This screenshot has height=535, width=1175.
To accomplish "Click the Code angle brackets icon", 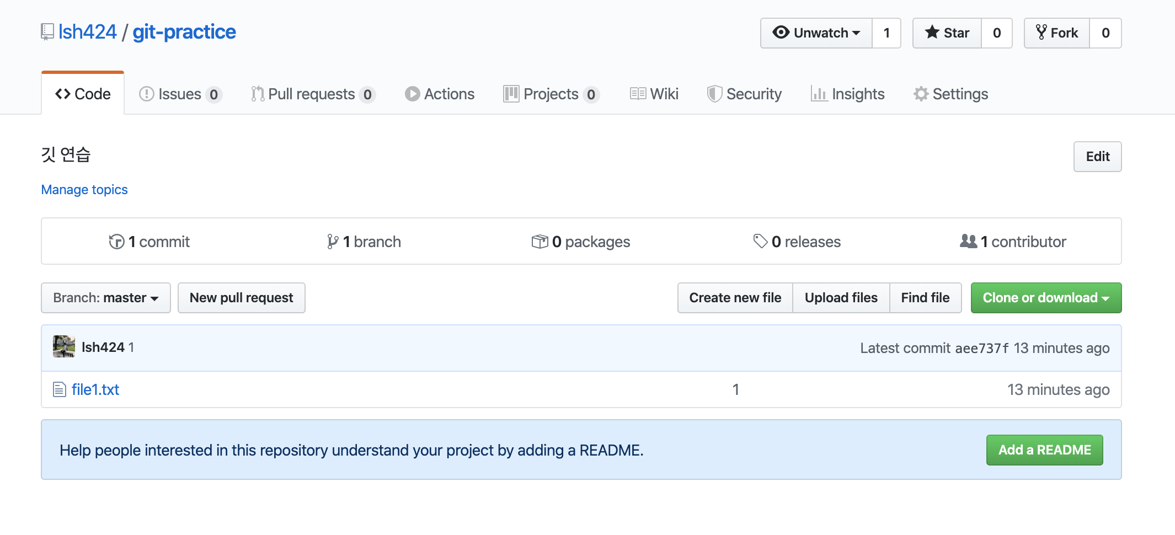I will point(63,94).
